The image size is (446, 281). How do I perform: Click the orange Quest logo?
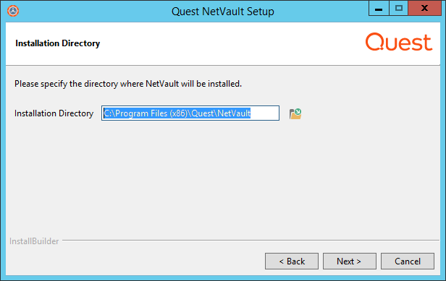coord(399,42)
